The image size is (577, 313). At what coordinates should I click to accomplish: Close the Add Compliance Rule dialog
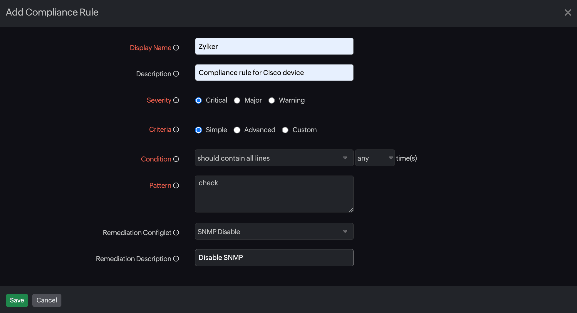pyautogui.click(x=568, y=13)
